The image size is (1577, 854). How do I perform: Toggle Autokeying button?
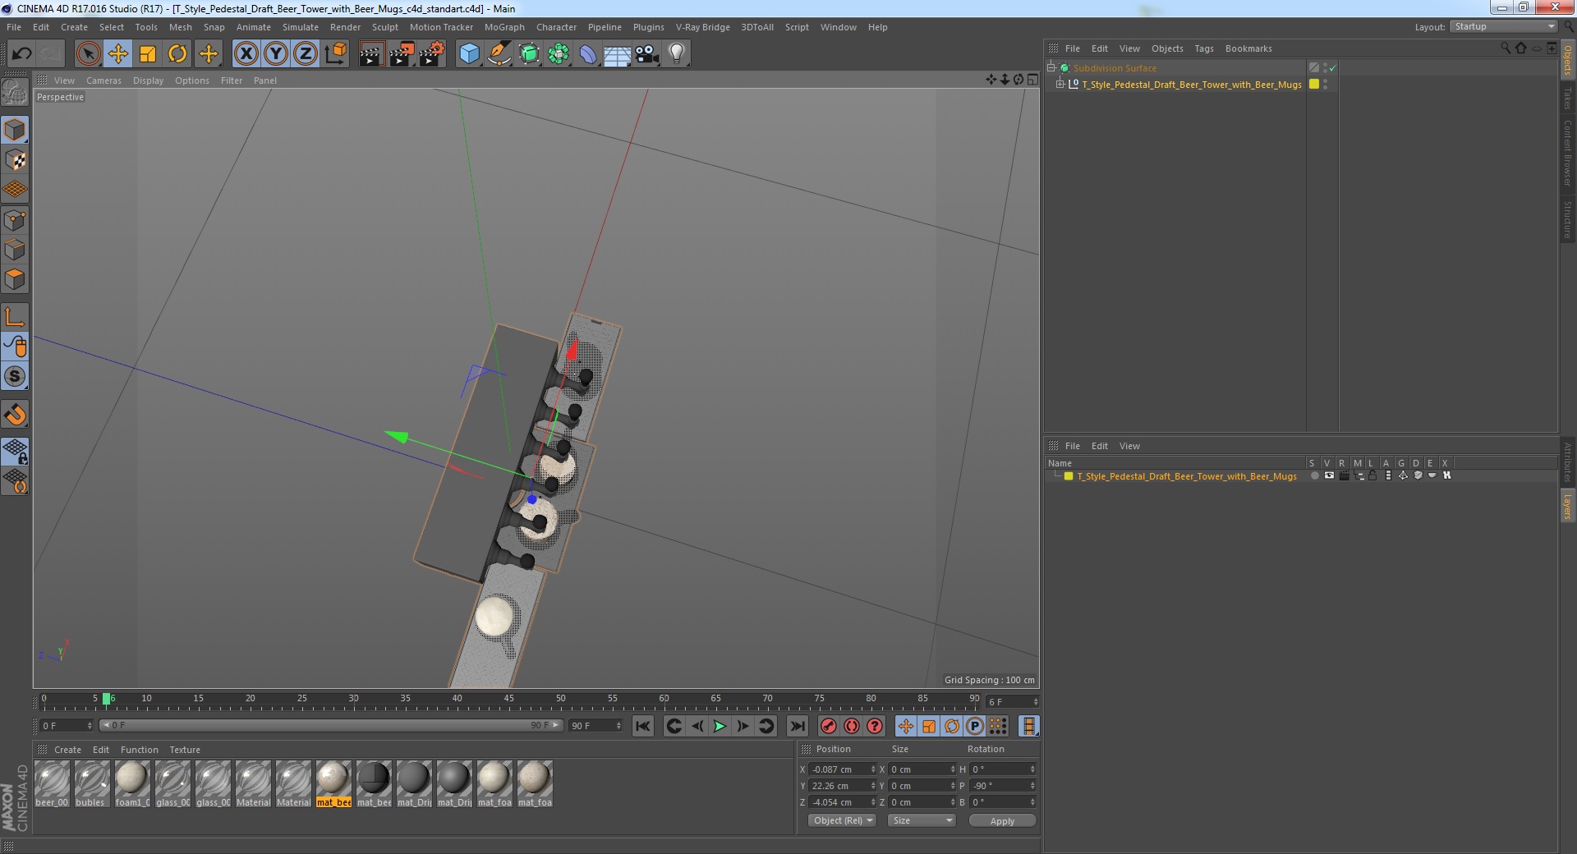click(x=852, y=726)
